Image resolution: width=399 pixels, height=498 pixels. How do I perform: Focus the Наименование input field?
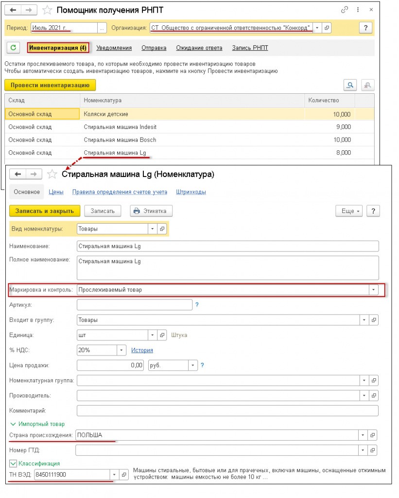227,246
